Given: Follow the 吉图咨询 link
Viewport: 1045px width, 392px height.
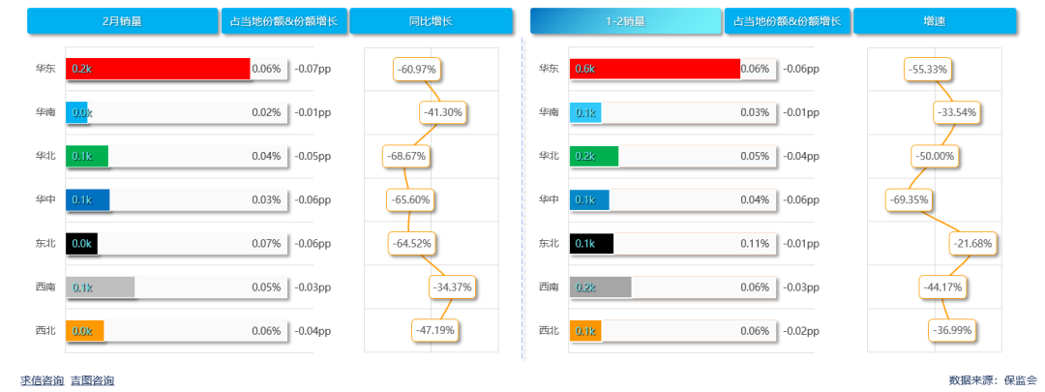Looking at the screenshot, I should coord(92,380).
